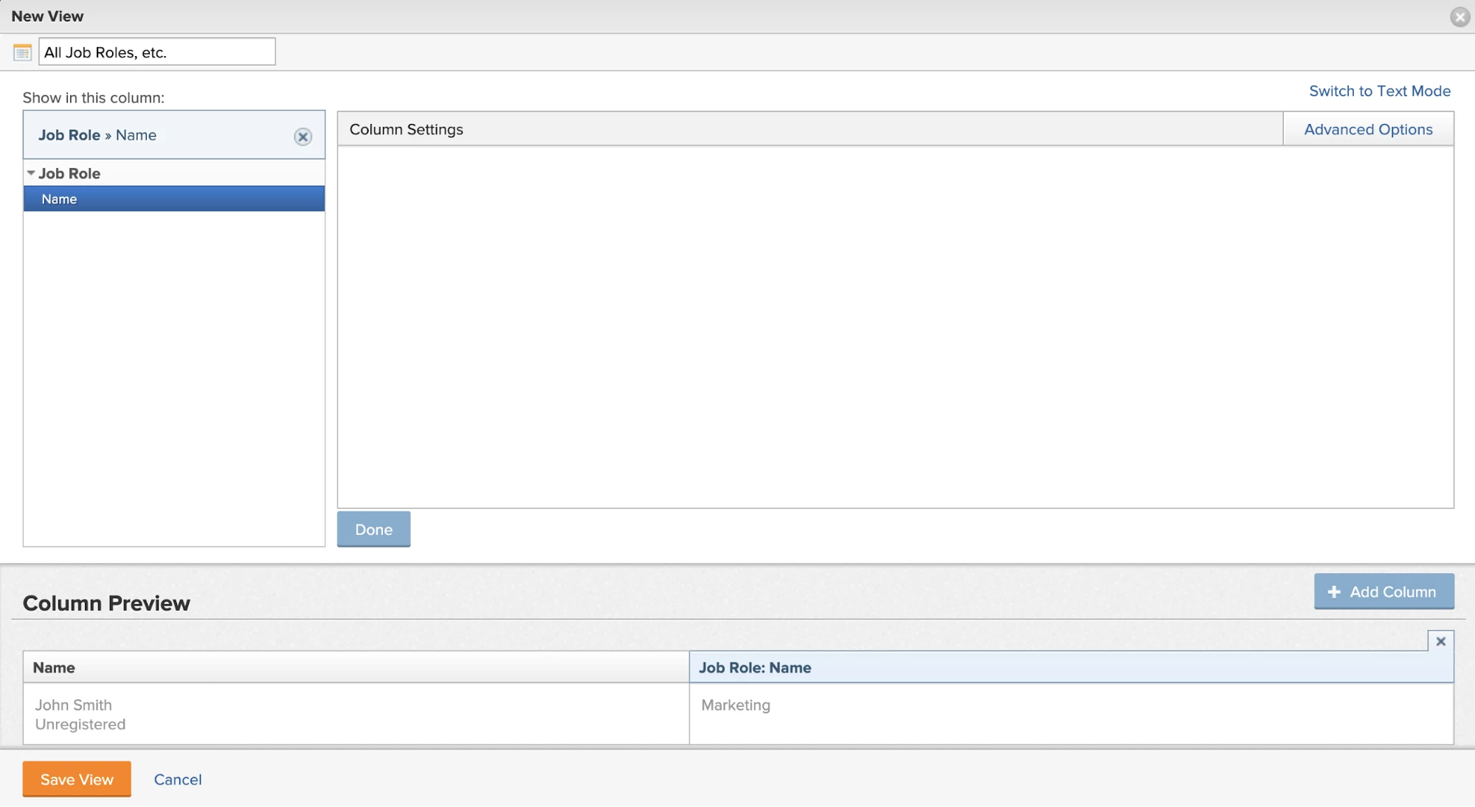
Task: Close the New View dialog
Action: tap(1460, 17)
